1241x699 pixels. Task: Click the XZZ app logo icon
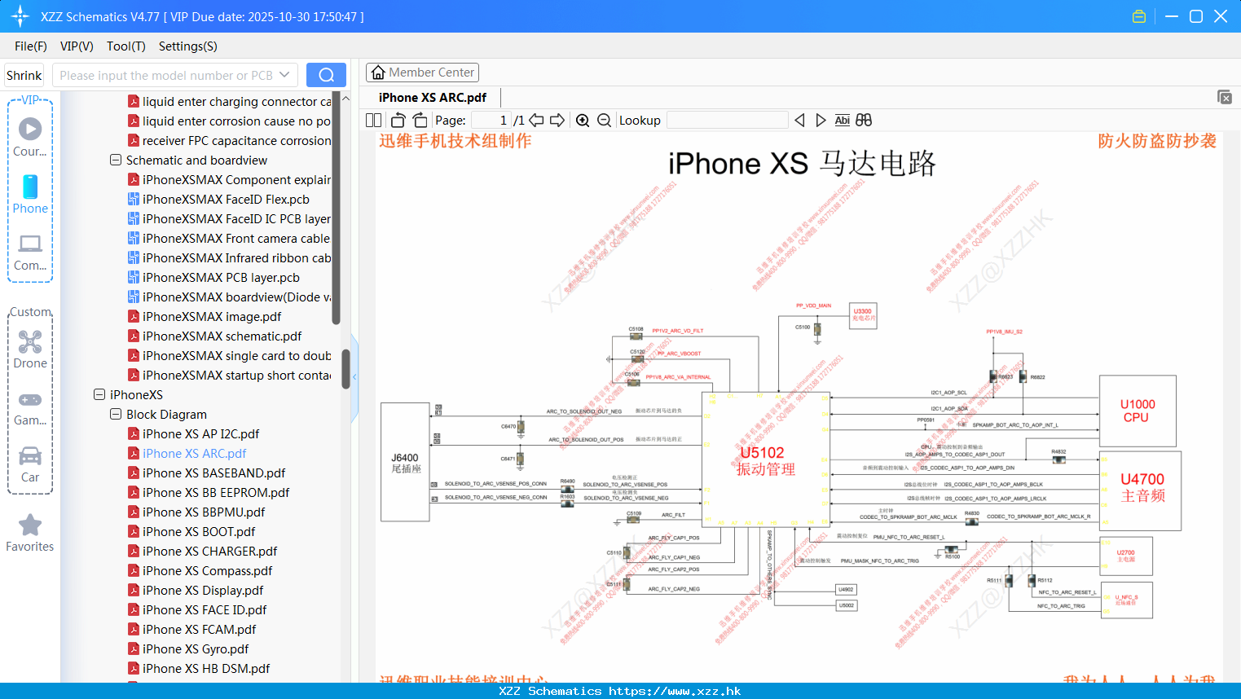(20, 16)
